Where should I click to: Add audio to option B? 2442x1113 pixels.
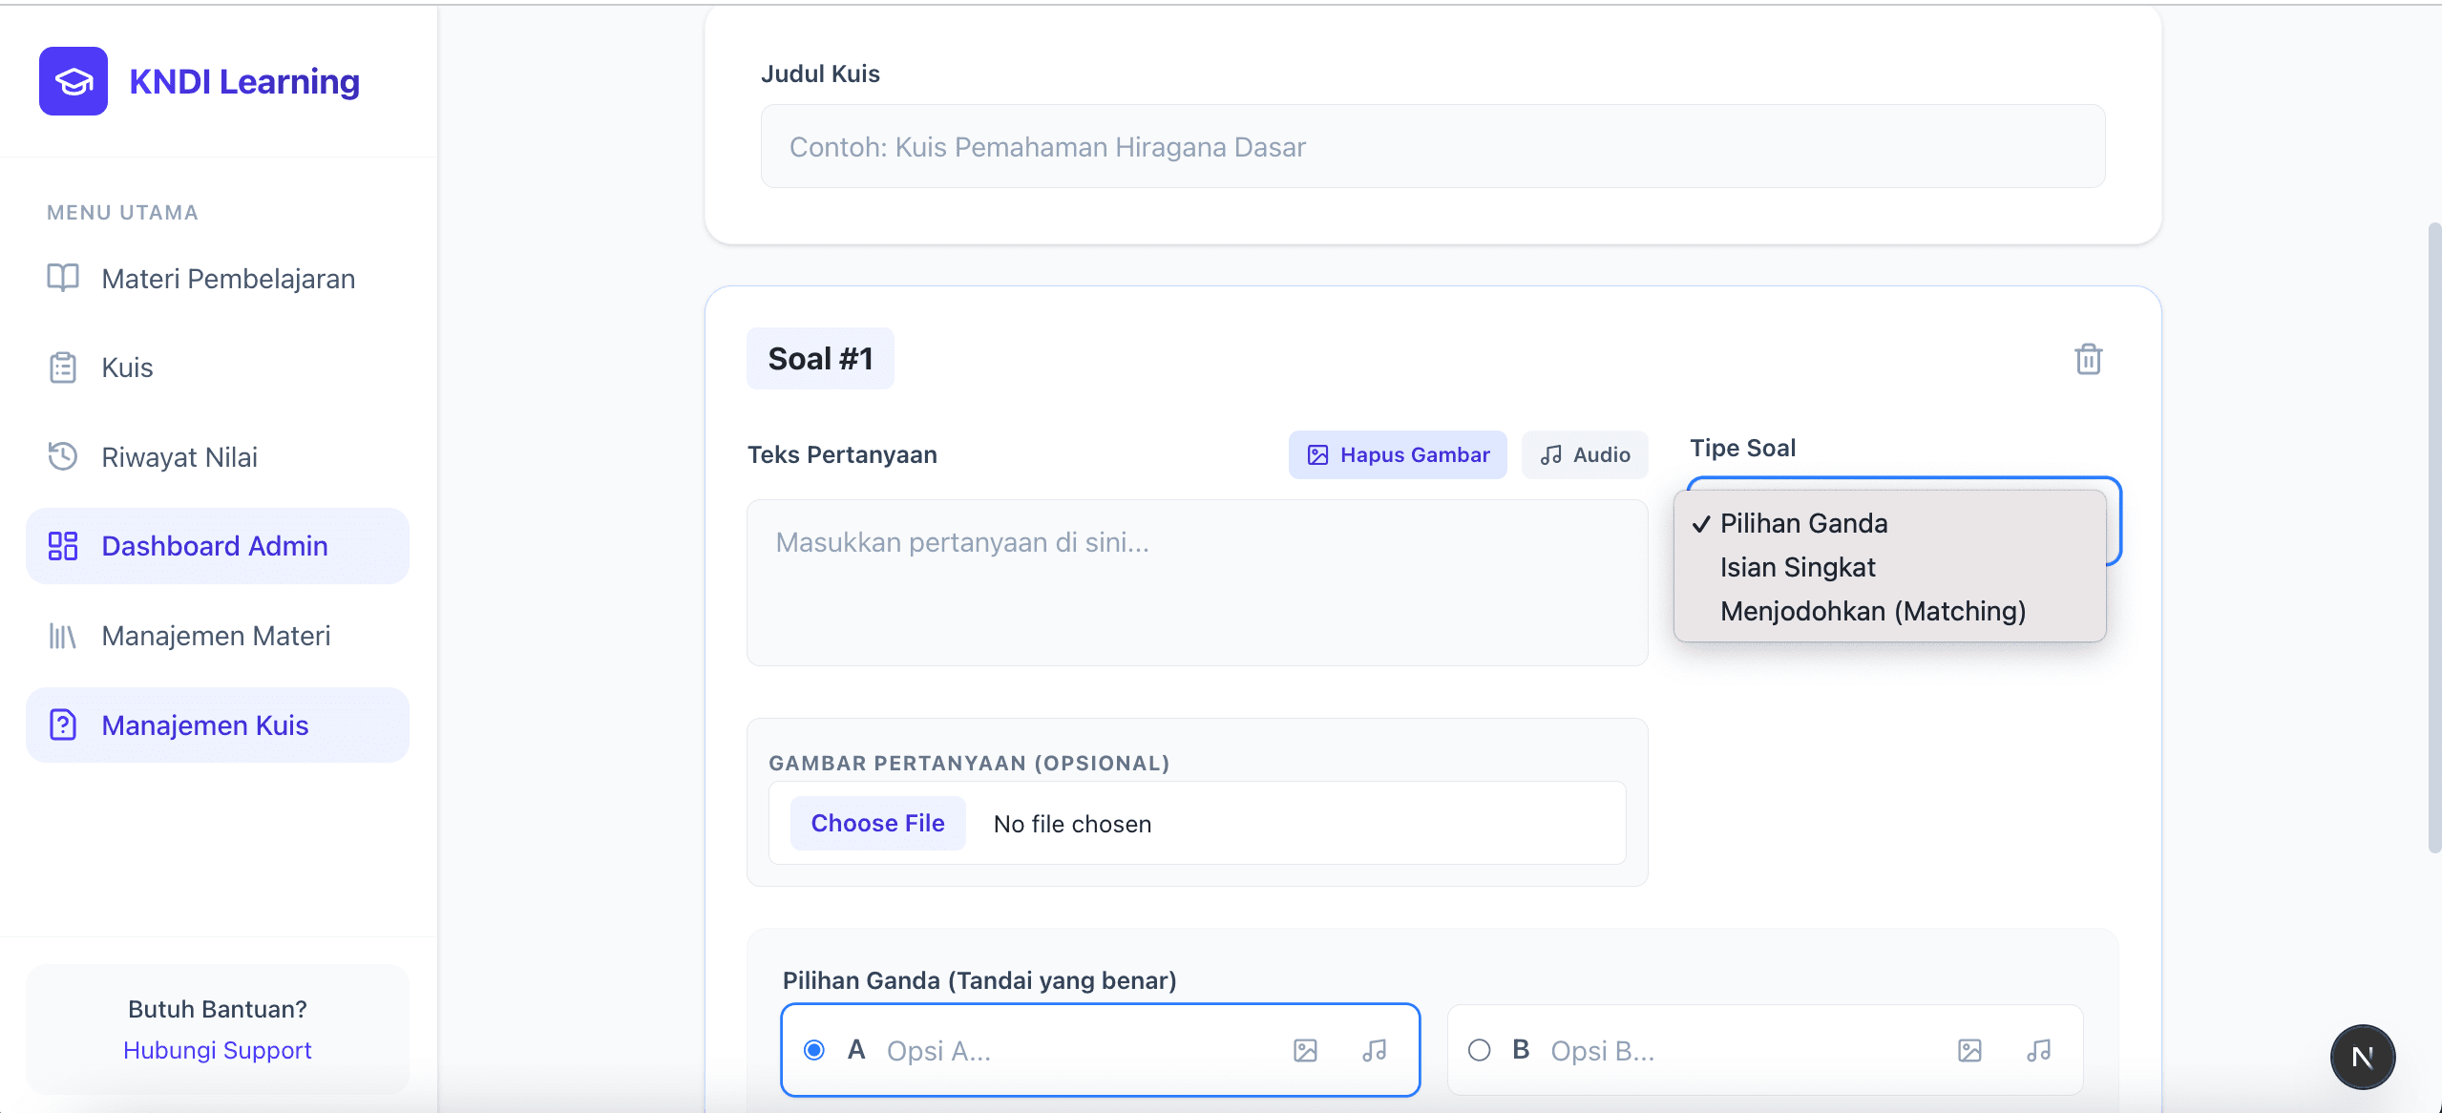click(x=2039, y=1050)
